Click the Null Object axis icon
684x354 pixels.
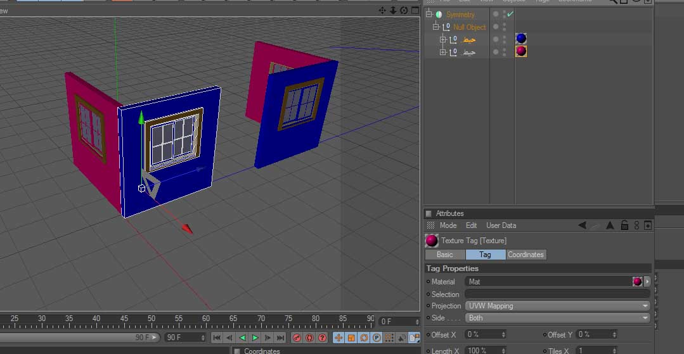tap(446, 27)
